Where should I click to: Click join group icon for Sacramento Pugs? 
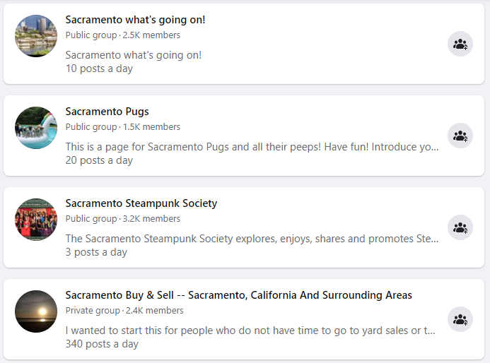460,136
